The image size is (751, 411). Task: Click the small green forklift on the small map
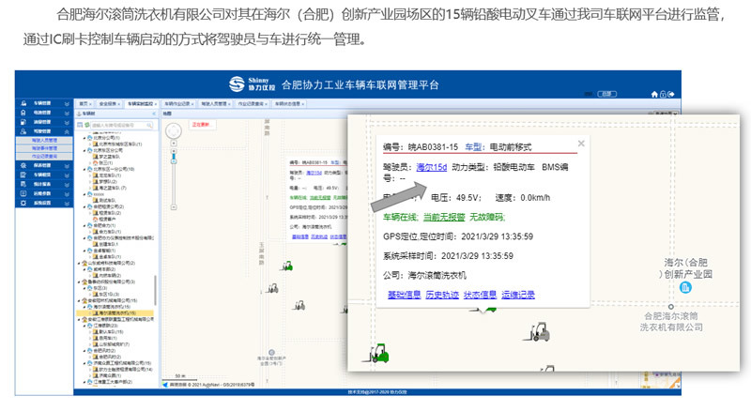pos(287,266)
